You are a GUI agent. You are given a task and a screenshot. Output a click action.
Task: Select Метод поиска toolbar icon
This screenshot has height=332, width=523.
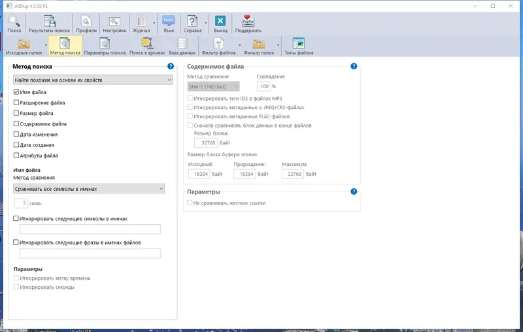coord(65,46)
